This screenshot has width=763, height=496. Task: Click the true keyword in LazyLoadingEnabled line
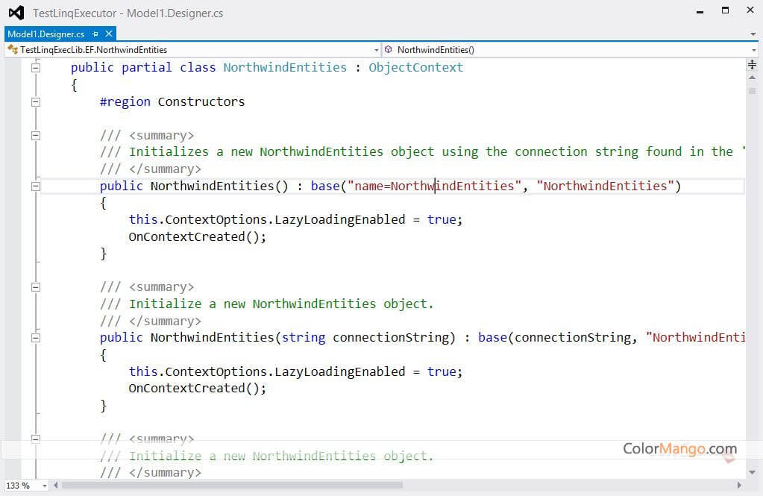(442, 219)
